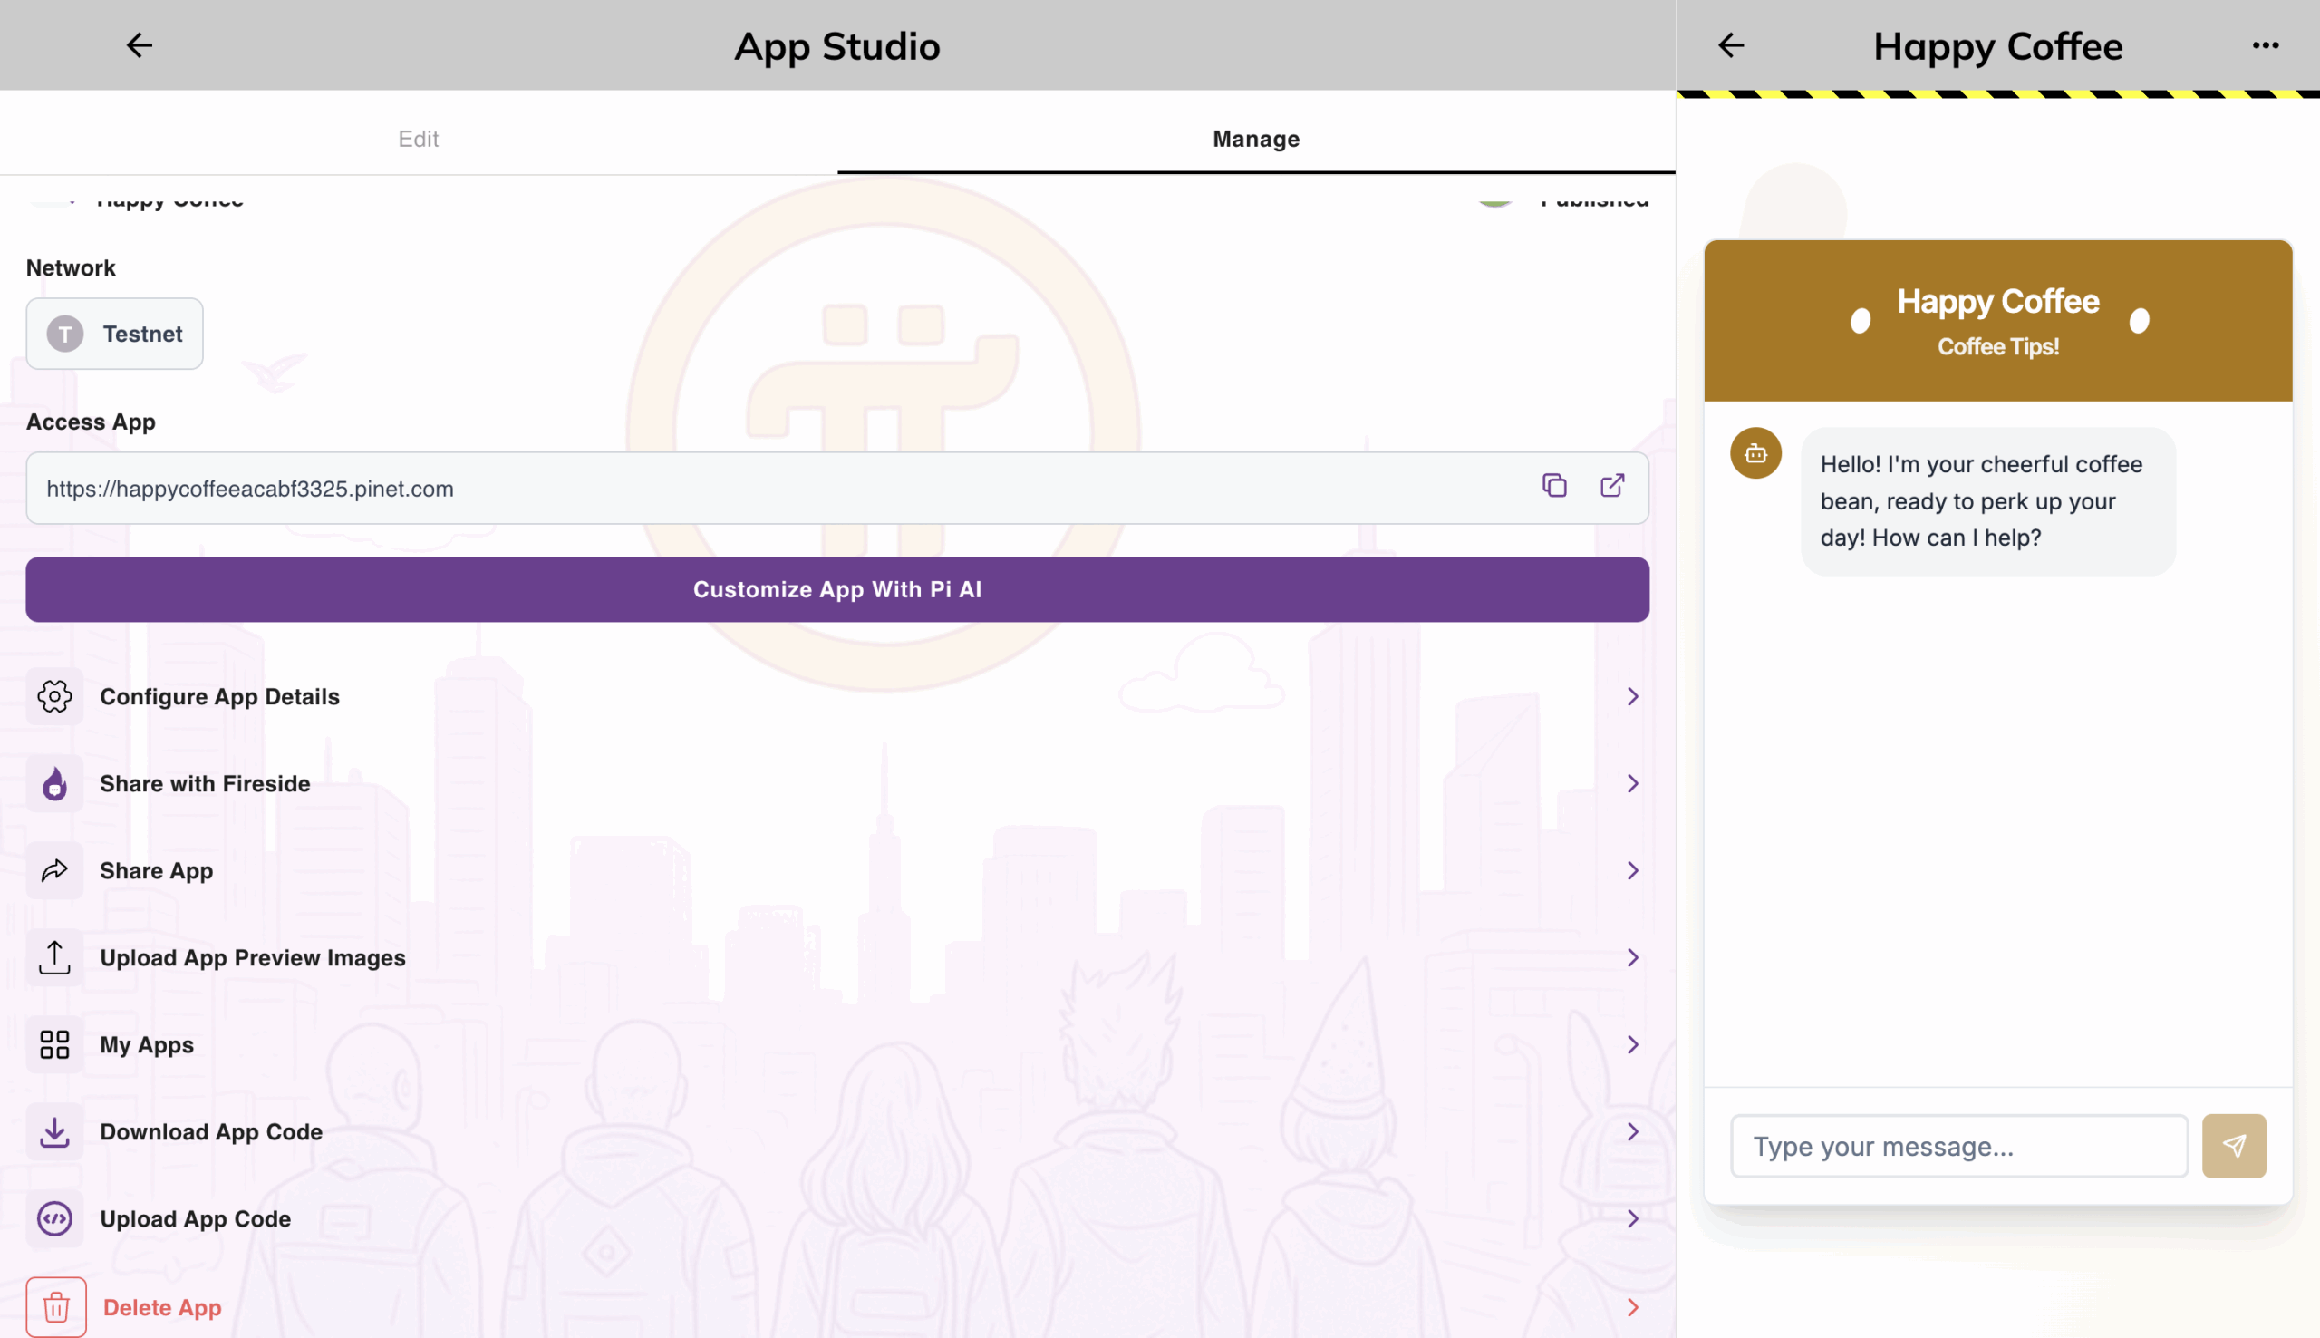Copy the app URL using copy icon
This screenshot has height=1338, width=2320.
pyautogui.click(x=1554, y=486)
